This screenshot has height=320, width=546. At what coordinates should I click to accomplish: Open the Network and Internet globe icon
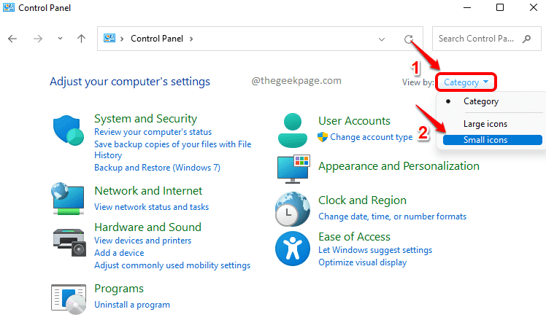[x=69, y=198]
